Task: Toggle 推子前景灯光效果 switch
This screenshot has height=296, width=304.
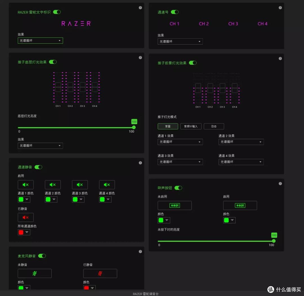Action: pos(193,63)
